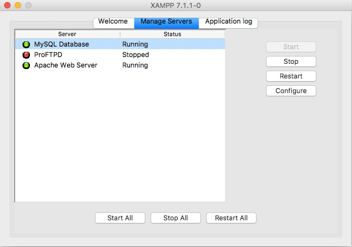
Task: Select the Apache Web Server name in the list
Action: click(66, 65)
